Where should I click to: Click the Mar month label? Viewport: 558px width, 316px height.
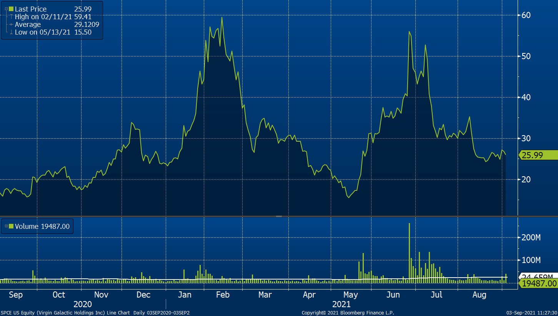point(265,295)
